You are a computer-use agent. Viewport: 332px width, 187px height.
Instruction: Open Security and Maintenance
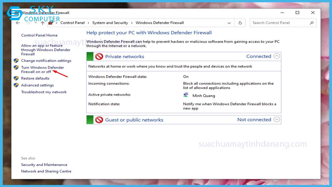44,165
